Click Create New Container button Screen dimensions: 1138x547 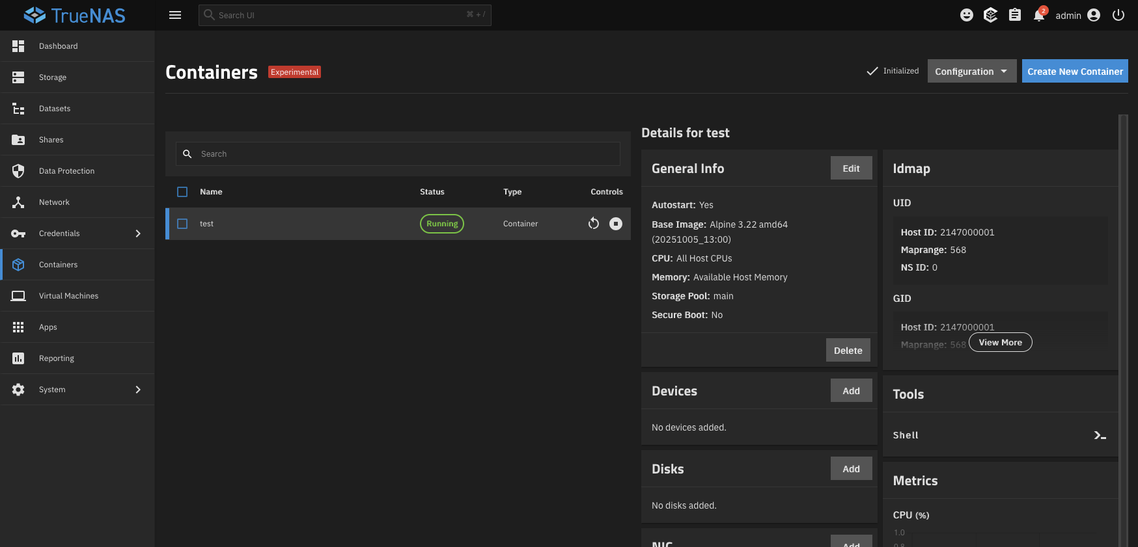click(1075, 72)
